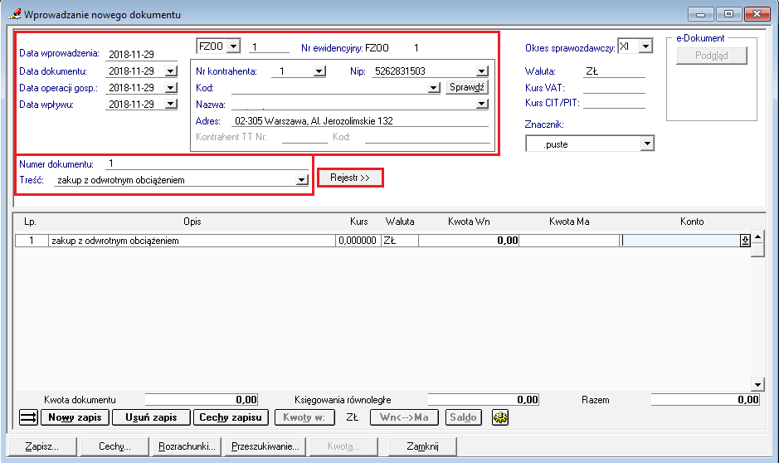Click the Wn<-->Ma swap button

point(404,417)
